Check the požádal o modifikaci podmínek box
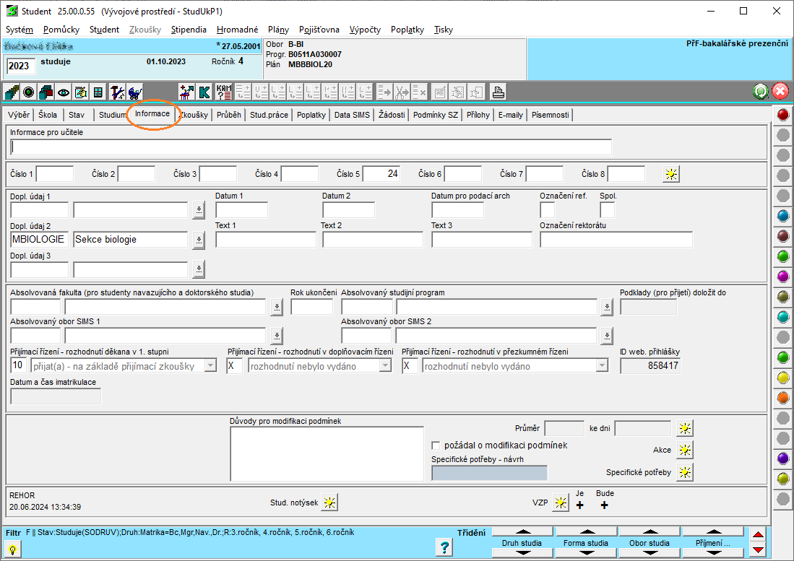Image resolution: width=794 pixels, height=561 pixels. click(x=436, y=445)
